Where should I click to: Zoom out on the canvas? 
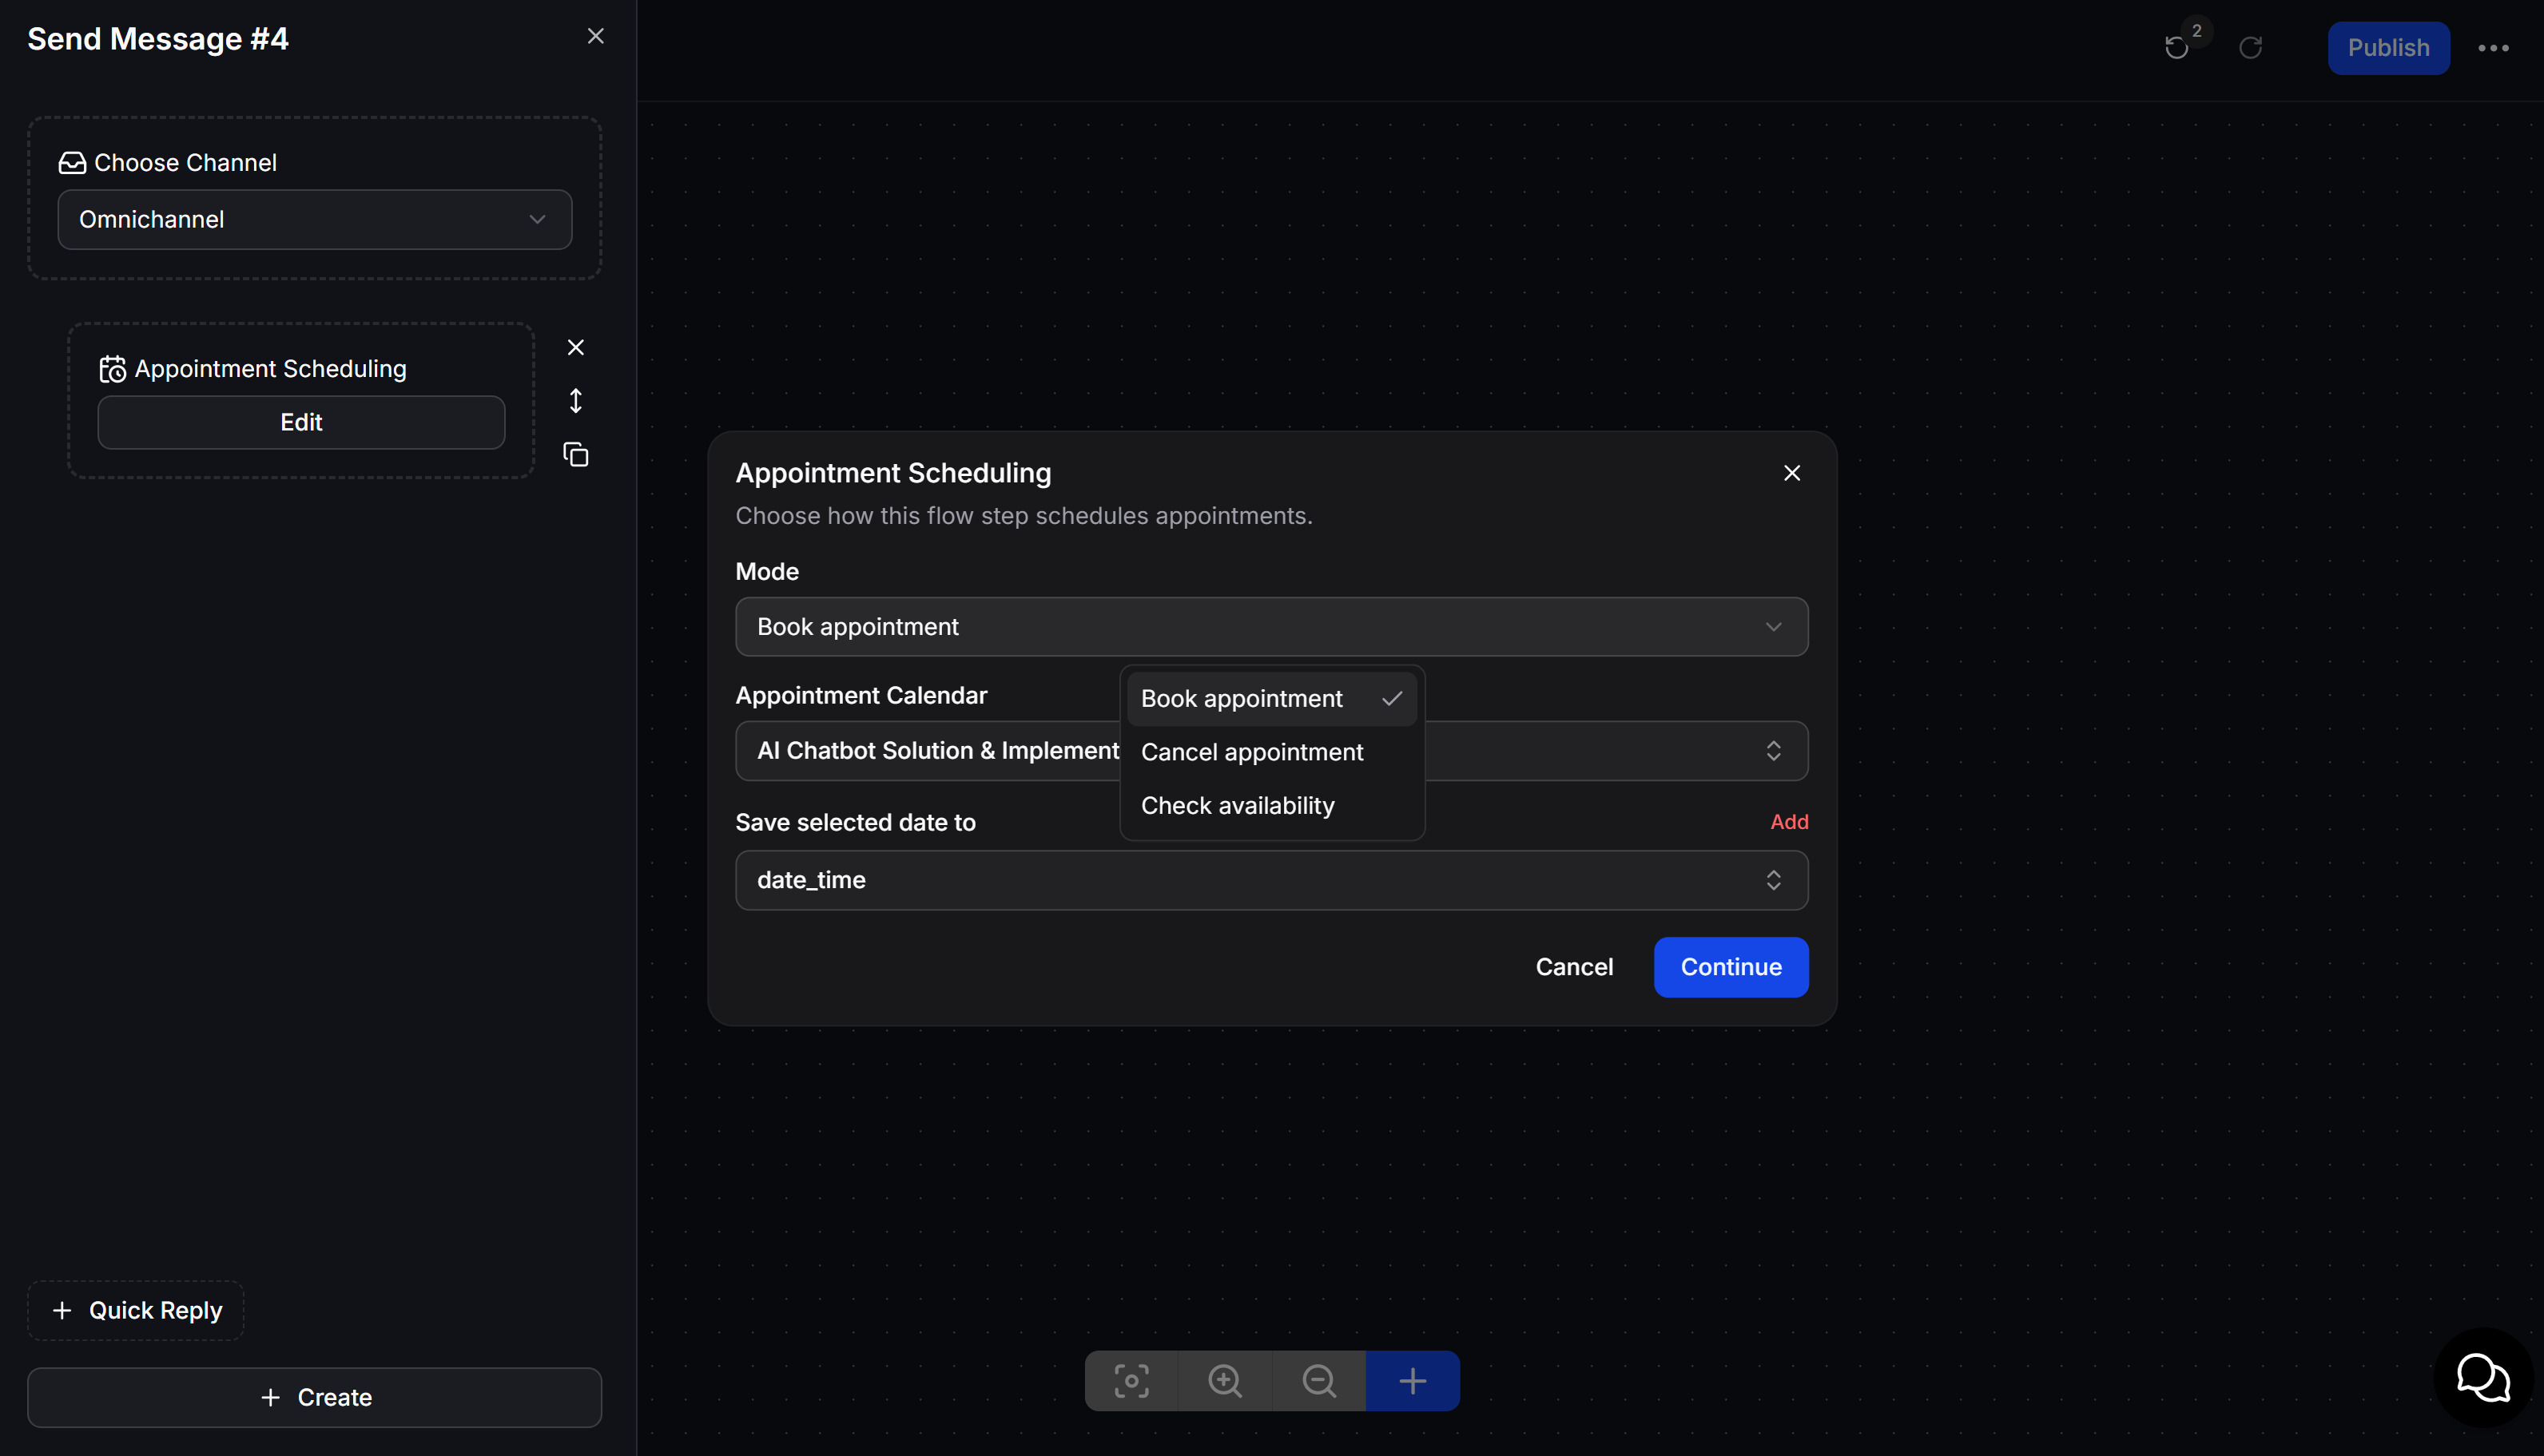[x=1318, y=1381]
